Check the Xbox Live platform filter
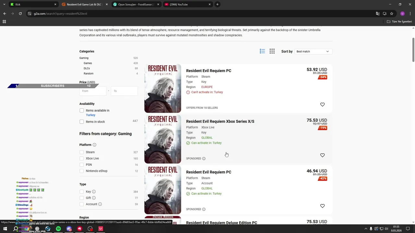The image size is (415, 233). pyautogui.click(x=82, y=159)
